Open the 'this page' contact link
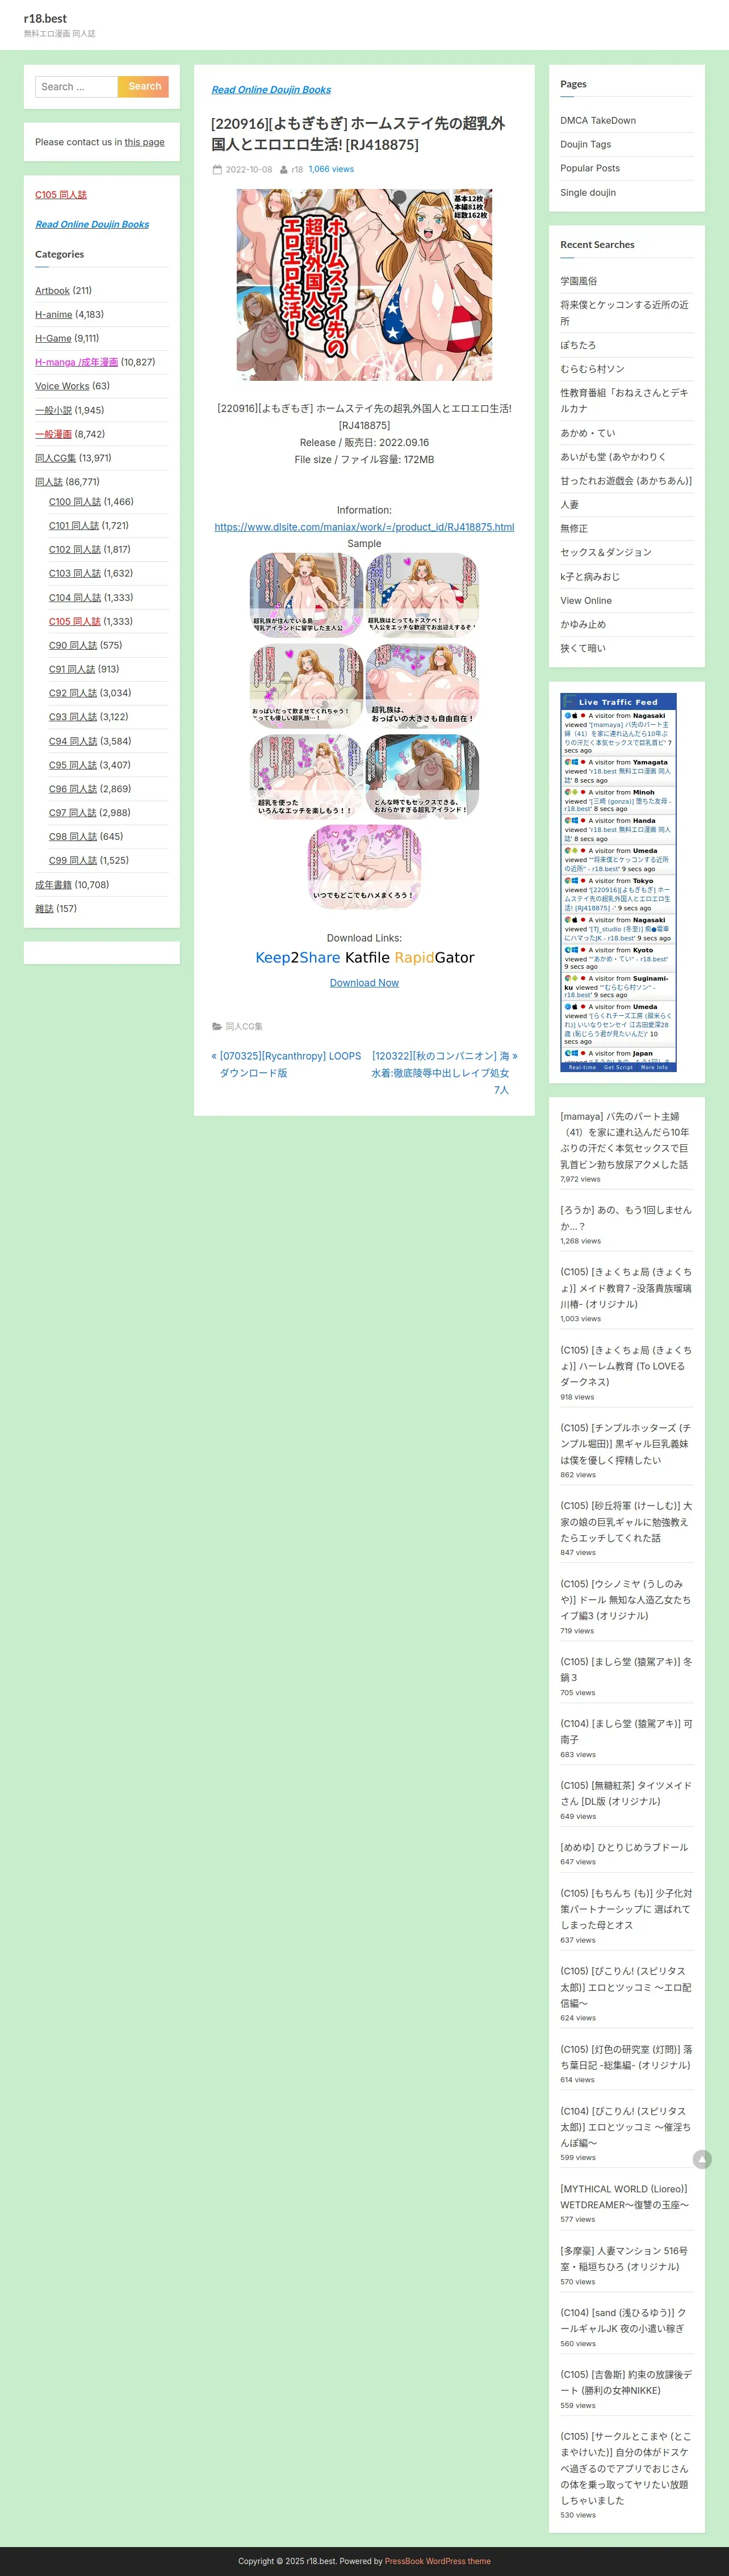The width and height of the screenshot is (729, 2576). click(x=144, y=142)
